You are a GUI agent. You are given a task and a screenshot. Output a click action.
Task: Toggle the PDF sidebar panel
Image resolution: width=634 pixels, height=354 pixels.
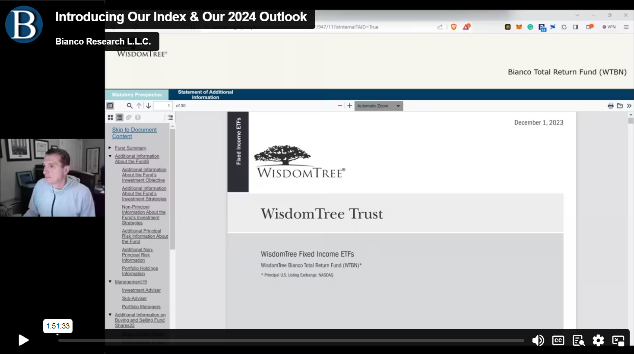[110, 105]
